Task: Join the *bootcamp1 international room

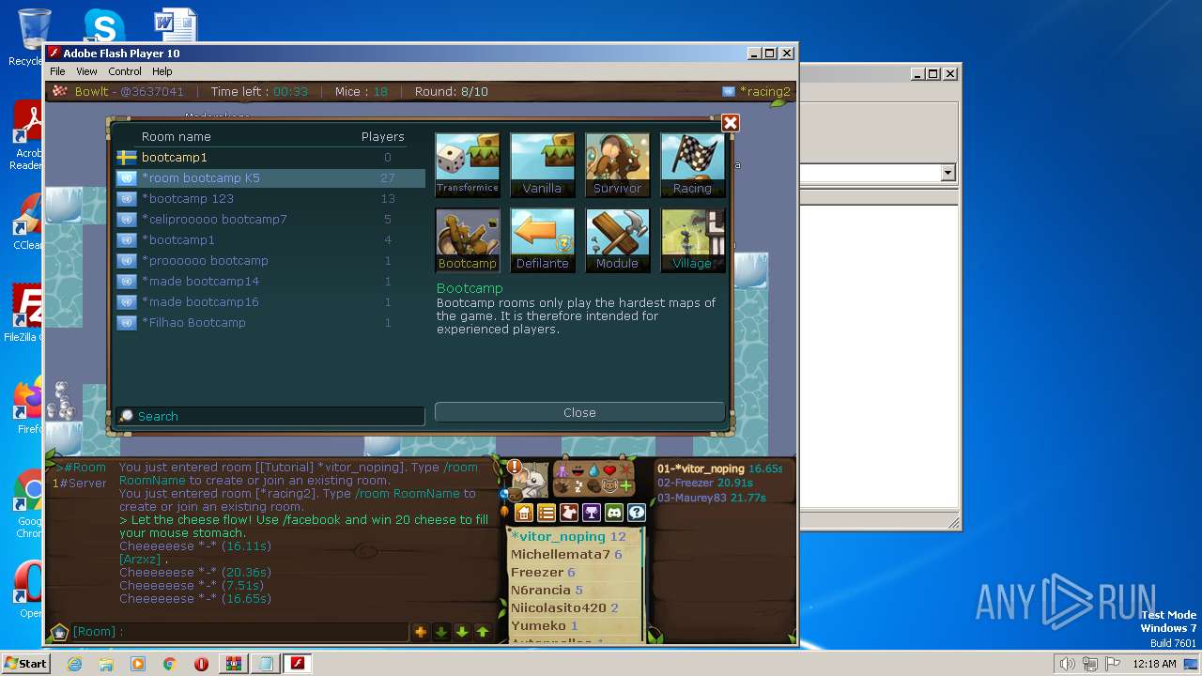Action: click(x=270, y=240)
